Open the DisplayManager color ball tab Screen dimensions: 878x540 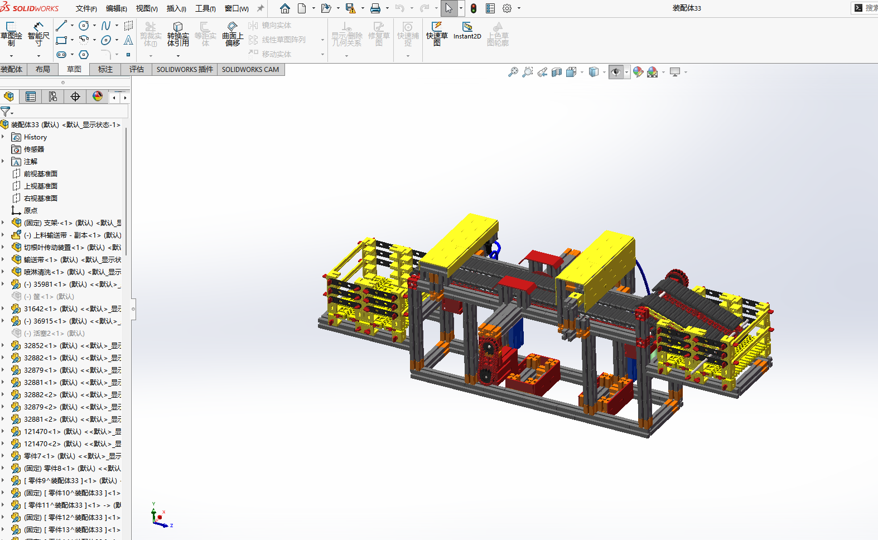coord(98,97)
